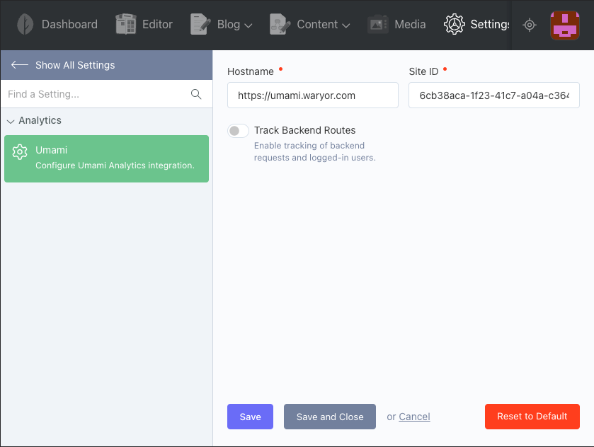Click the search magnifier icon
Image resolution: width=594 pixels, height=447 pixels.
[196, 94]
